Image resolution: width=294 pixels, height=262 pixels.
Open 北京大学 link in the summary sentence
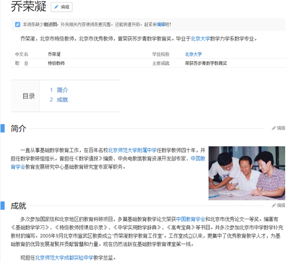200,39
